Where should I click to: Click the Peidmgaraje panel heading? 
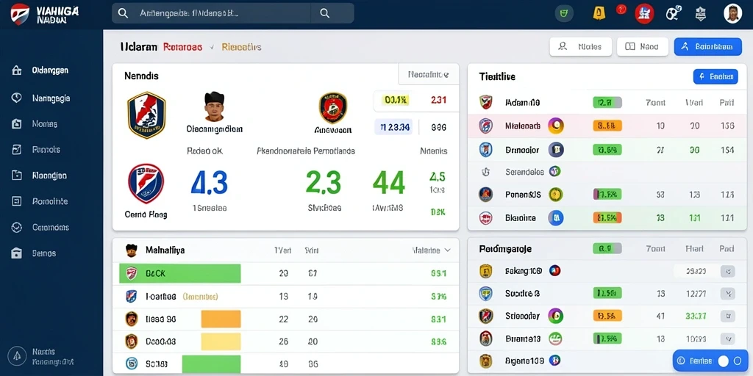coord(505,249)
